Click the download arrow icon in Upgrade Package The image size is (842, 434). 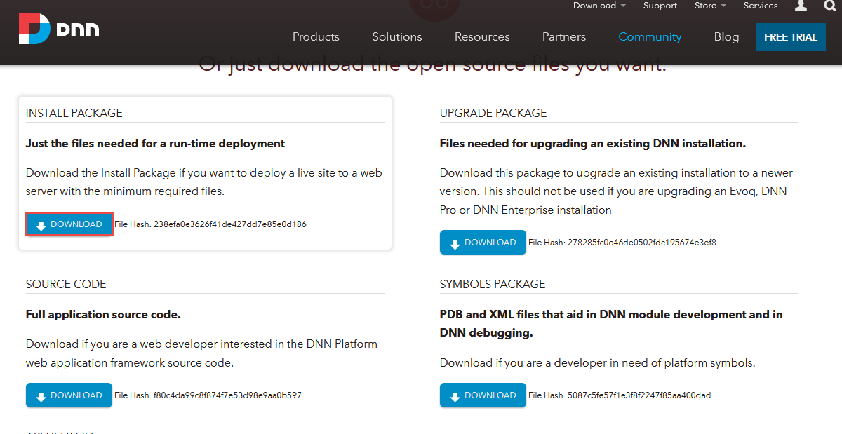(456, 242)
